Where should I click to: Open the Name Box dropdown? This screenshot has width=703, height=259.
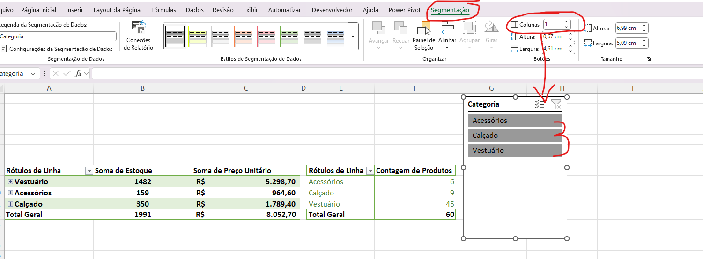33,74
